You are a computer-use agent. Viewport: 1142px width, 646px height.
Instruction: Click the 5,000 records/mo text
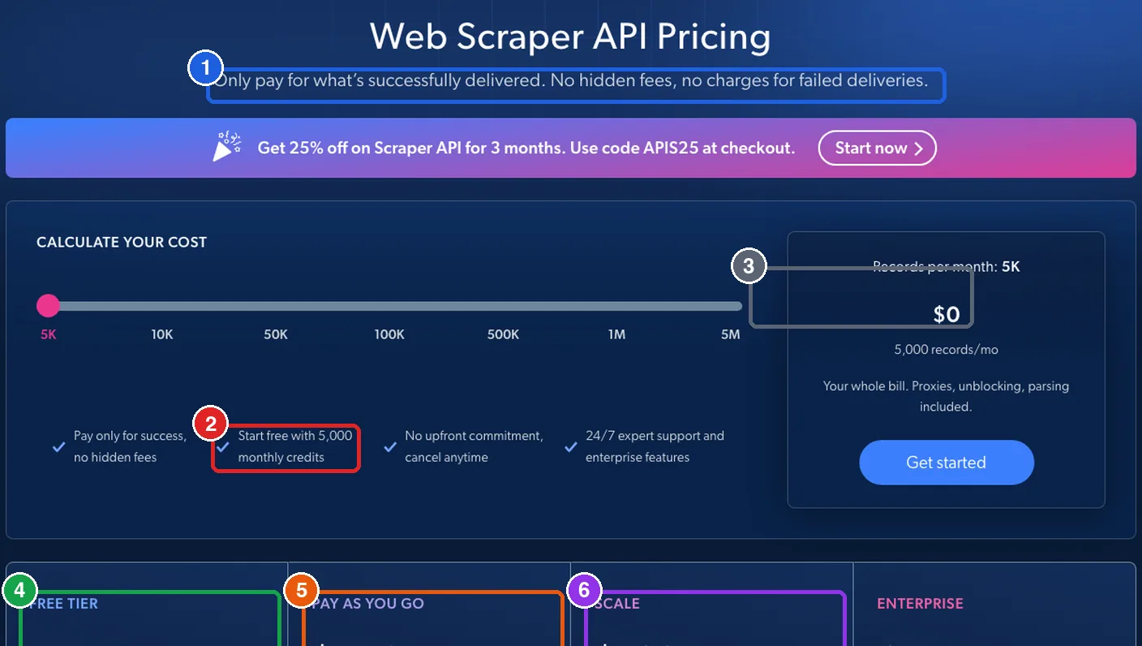947,350
